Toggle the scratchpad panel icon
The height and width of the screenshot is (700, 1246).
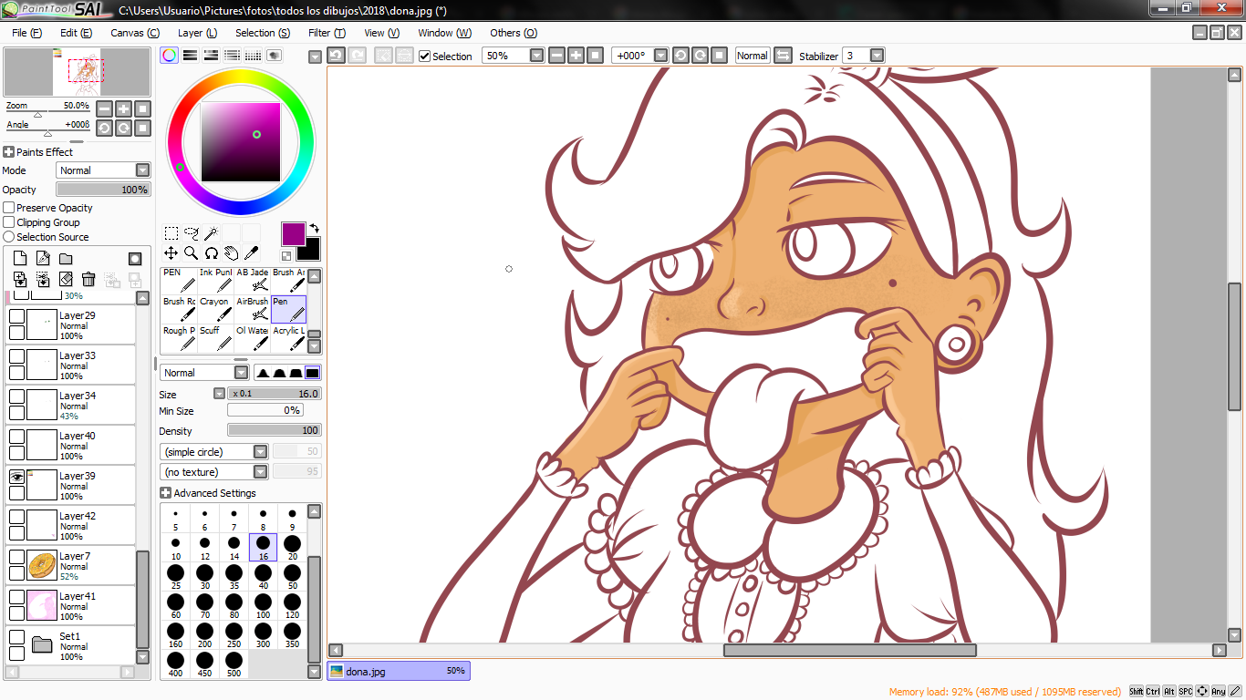click(x=274, y=56)
